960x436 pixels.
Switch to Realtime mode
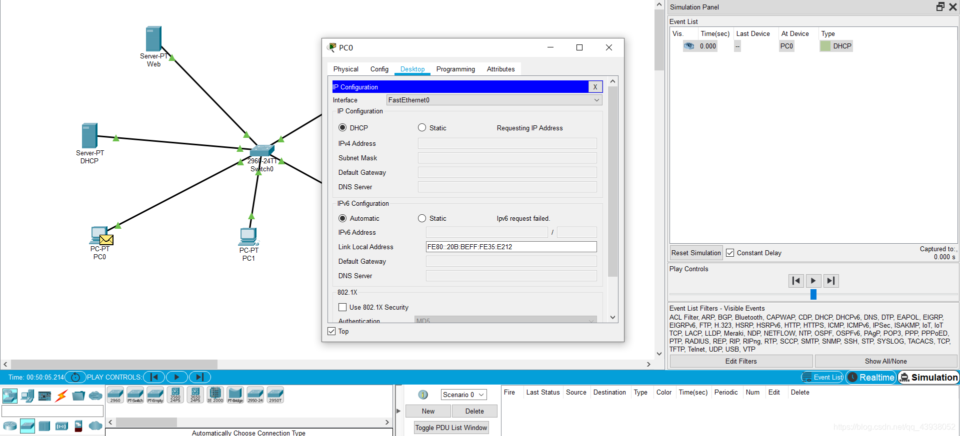tap(871, 378)
